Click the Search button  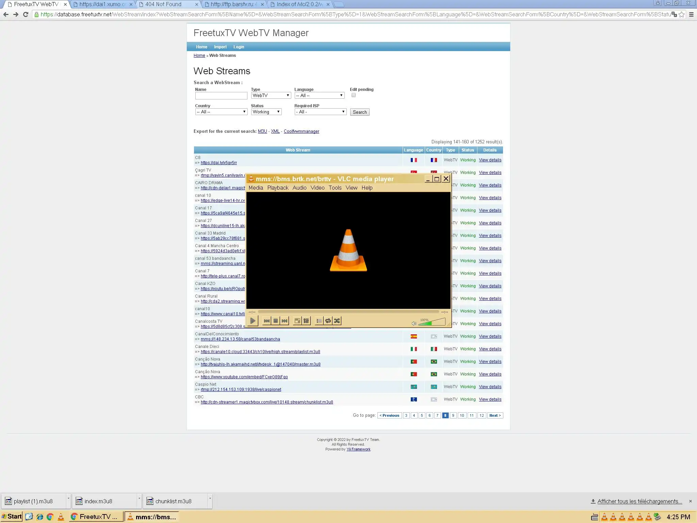[359, 112]
